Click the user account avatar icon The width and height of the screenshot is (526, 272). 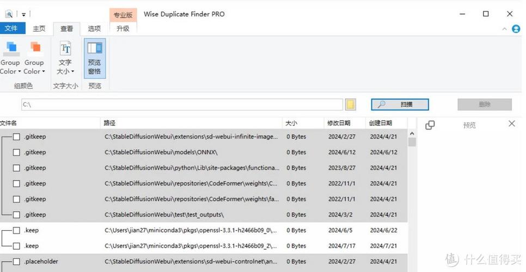516,29
